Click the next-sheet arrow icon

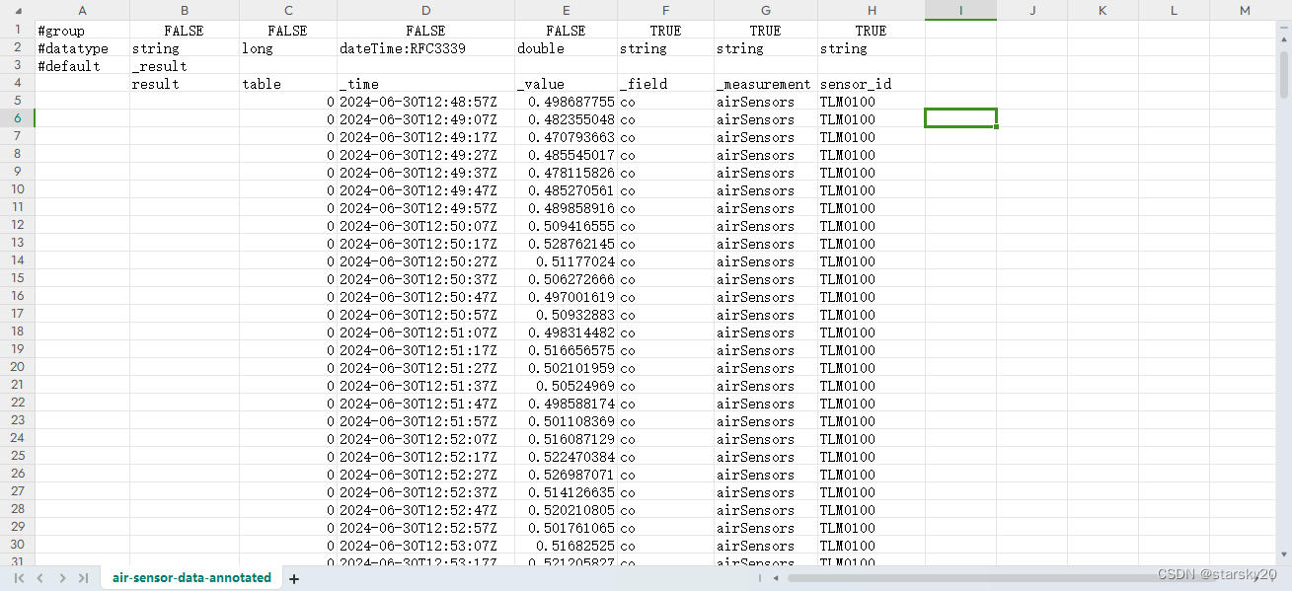(x=61, y=577)
